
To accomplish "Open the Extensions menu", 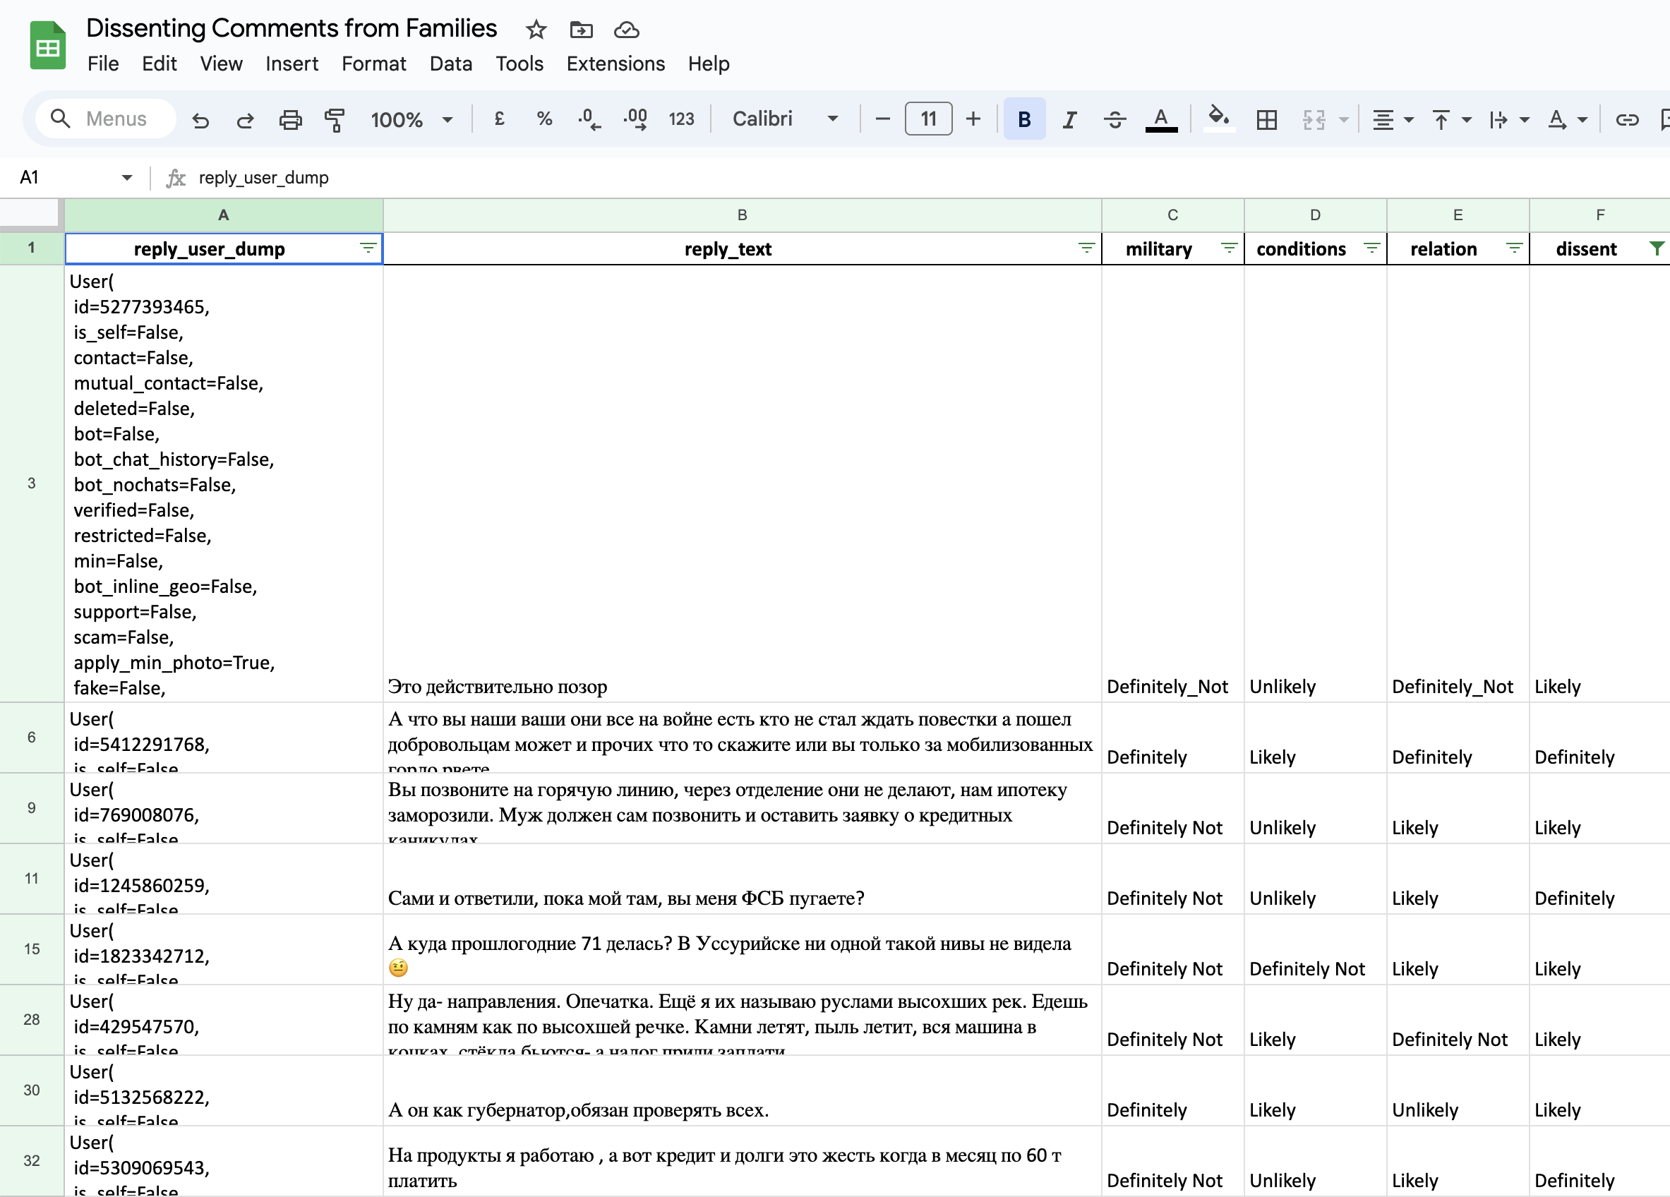I will [x=615, y=64].
